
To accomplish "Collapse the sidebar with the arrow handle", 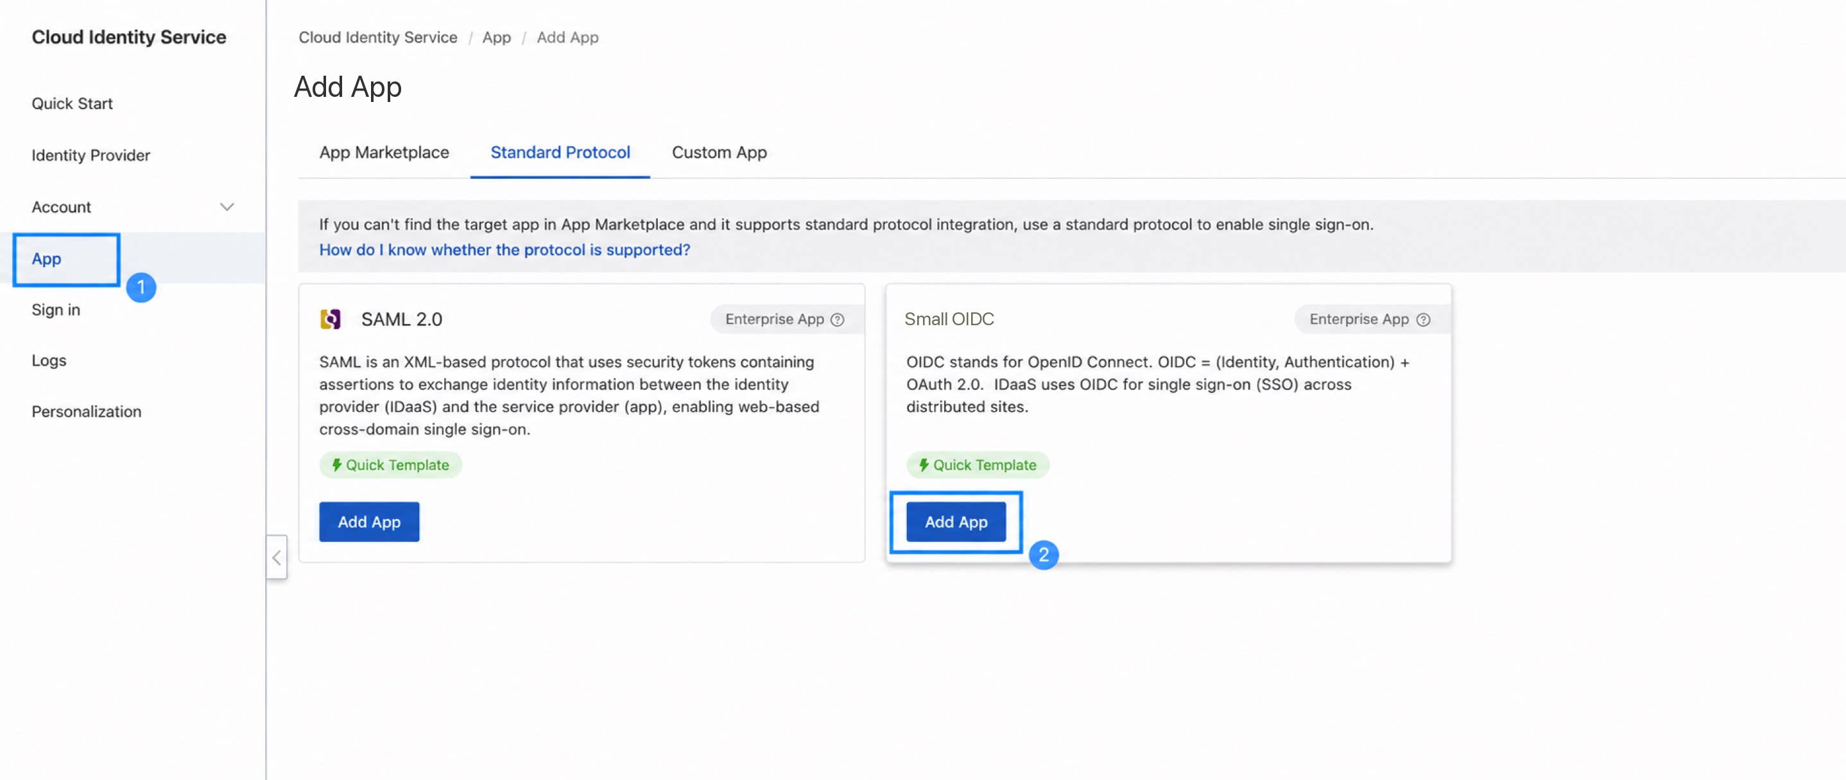I will (x=277, y=557).
